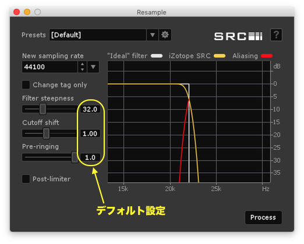The width and height of the screenshot is (304, 244).
Task: Click the Pre-ringing slider handle
Action: (x=75, y=157)
